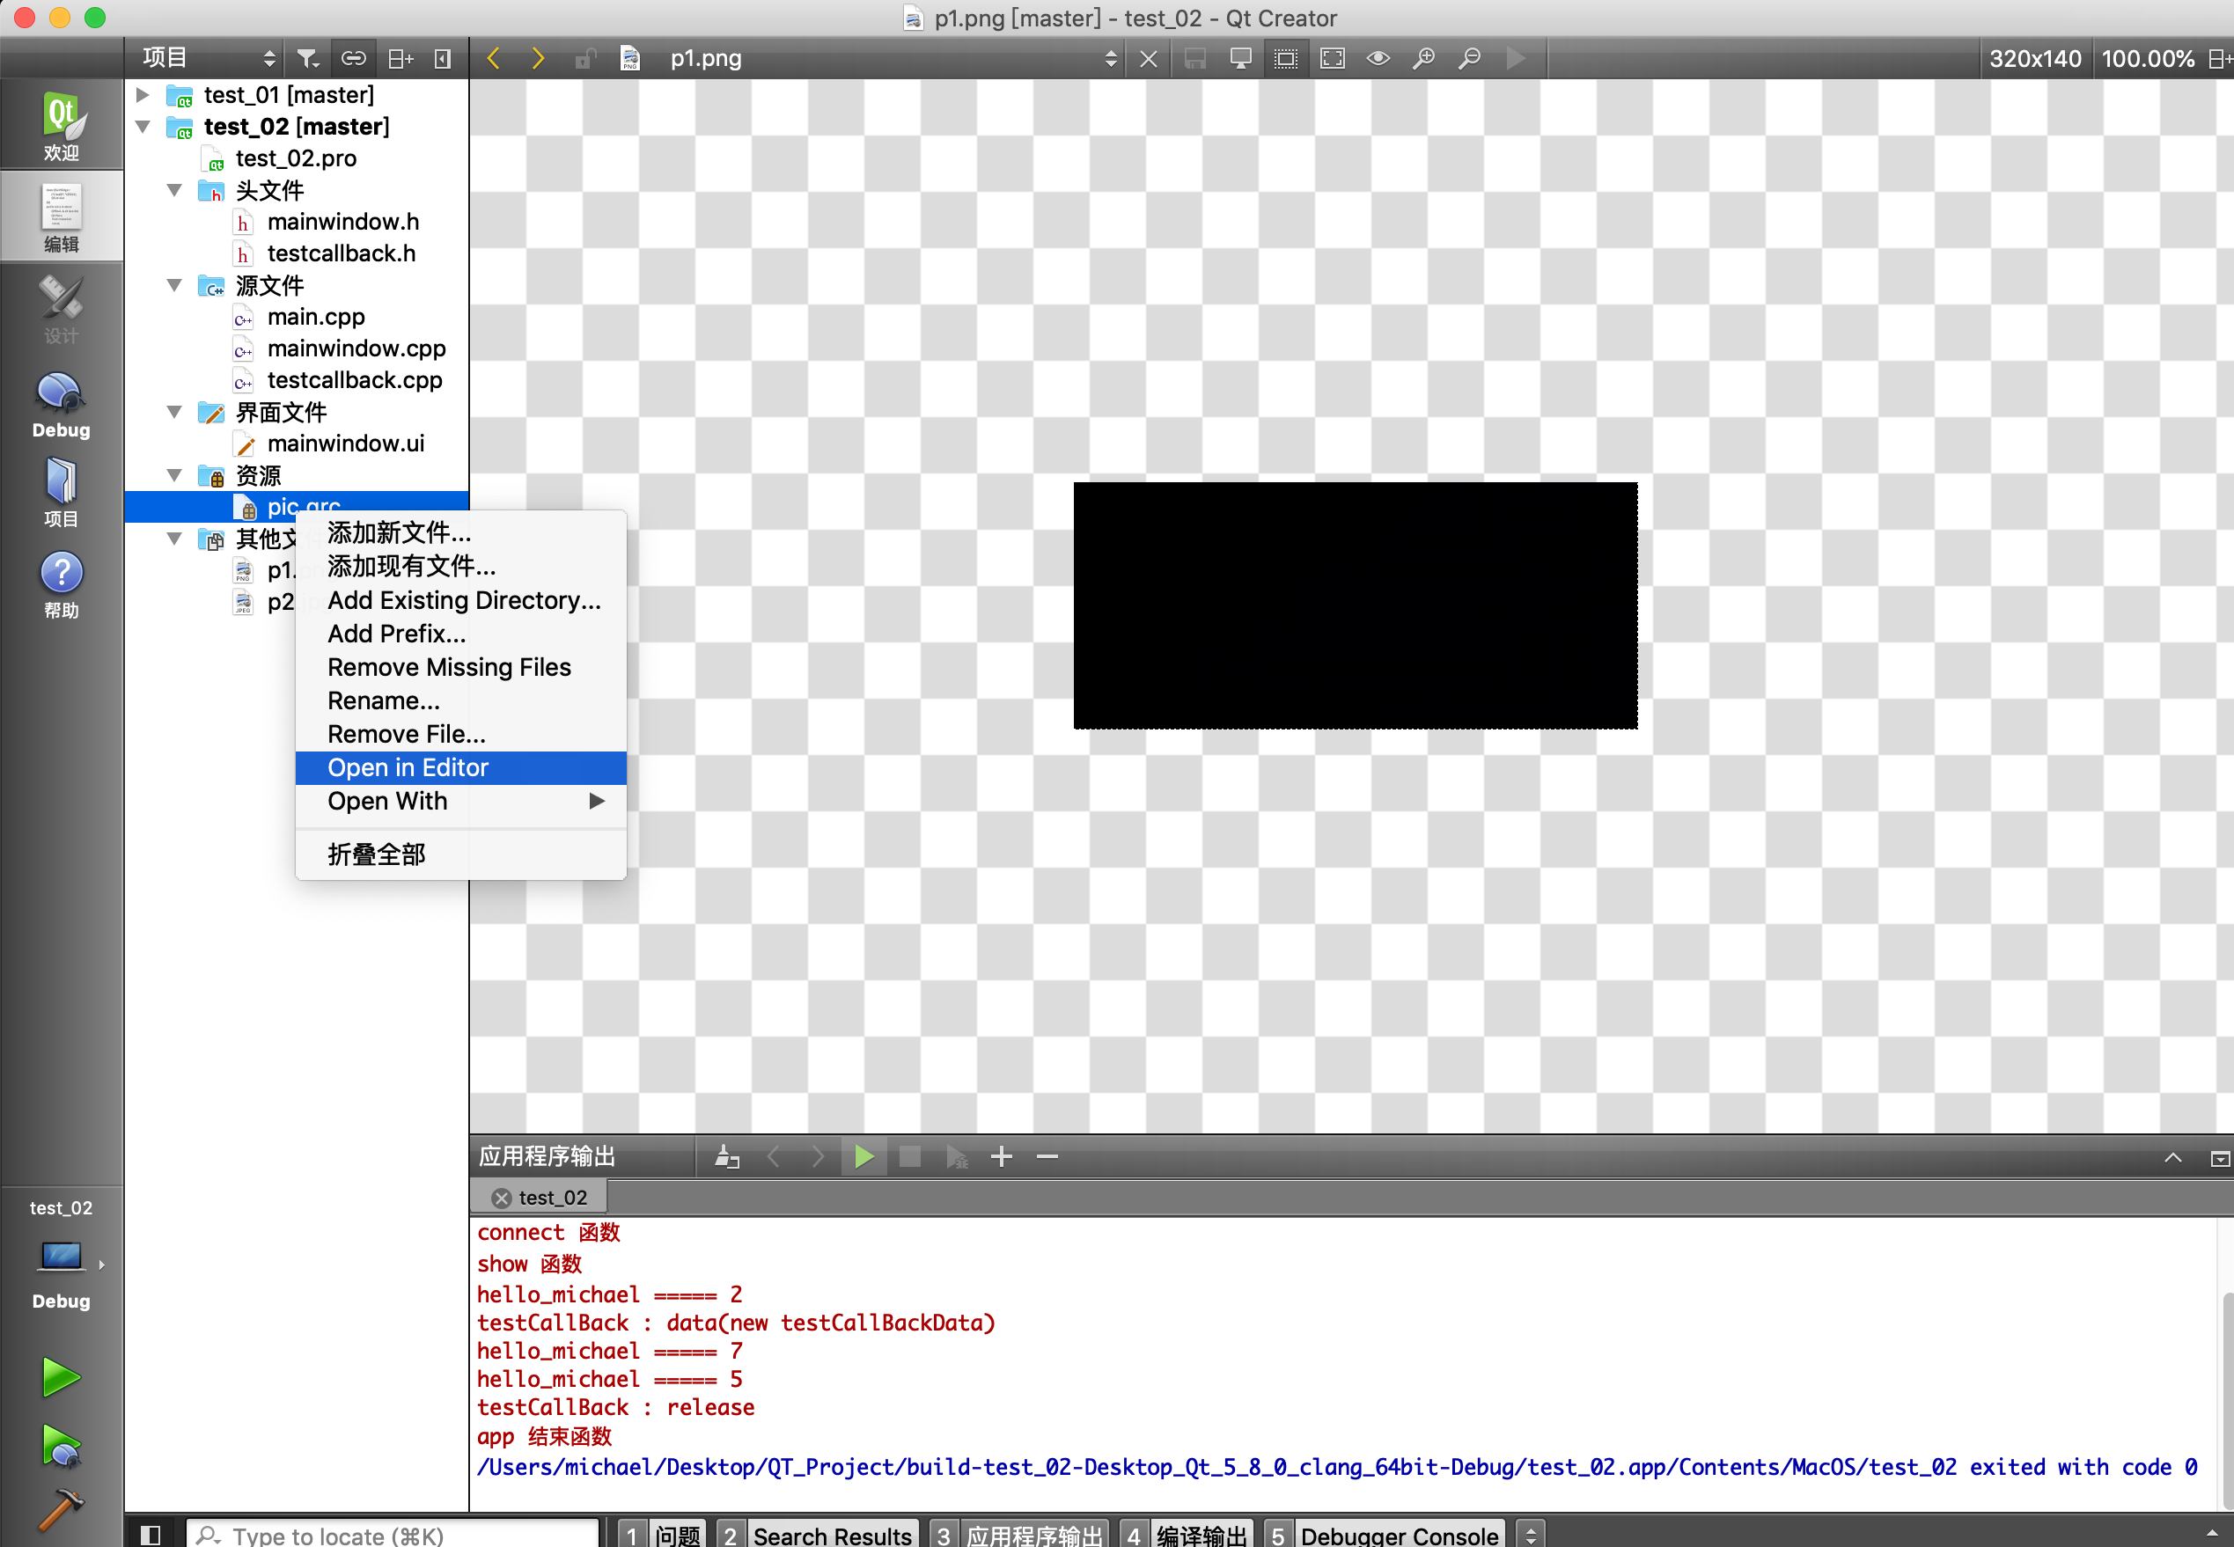Choose Remove Missing Files from menu
2234x1547 pixels.
449,667
